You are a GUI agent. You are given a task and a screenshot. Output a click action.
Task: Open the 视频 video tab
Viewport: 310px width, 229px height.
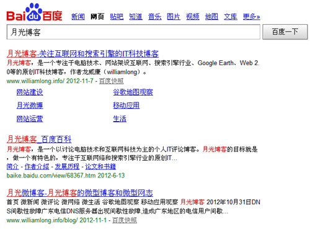(x=193, y=17)
